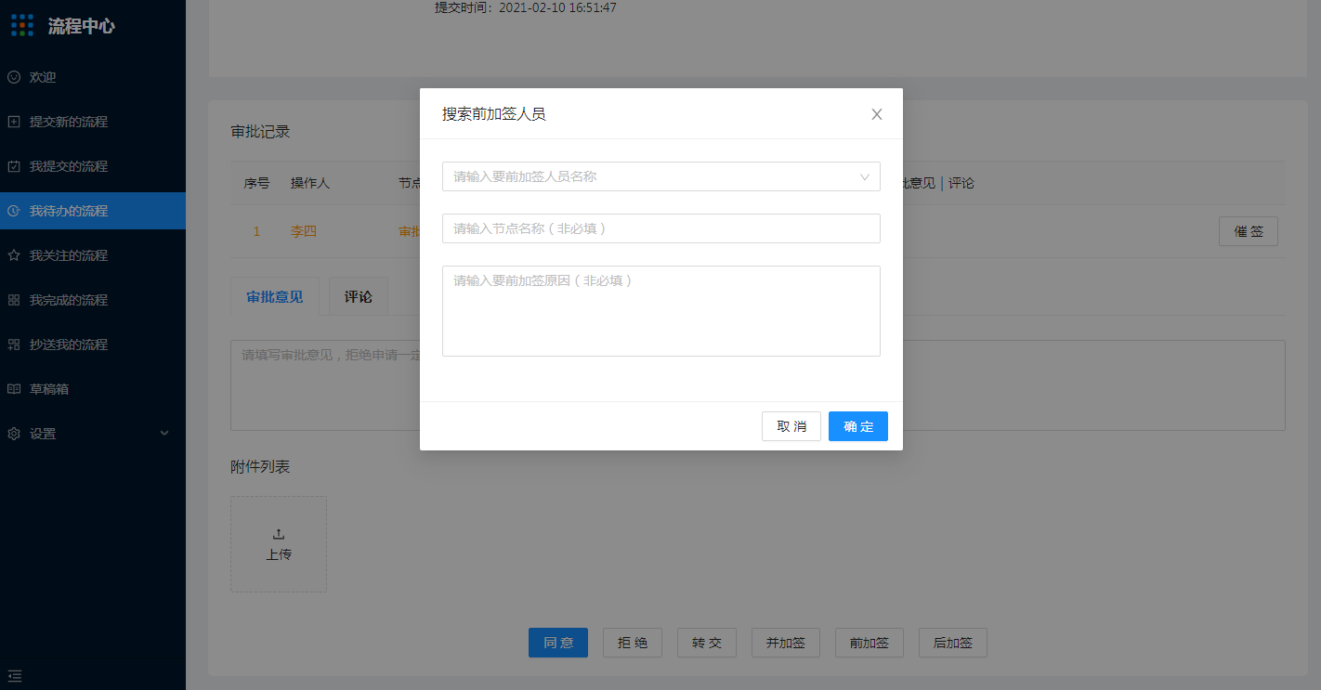
Task: Click the 流程中心 title text
Action: point(82,26)
